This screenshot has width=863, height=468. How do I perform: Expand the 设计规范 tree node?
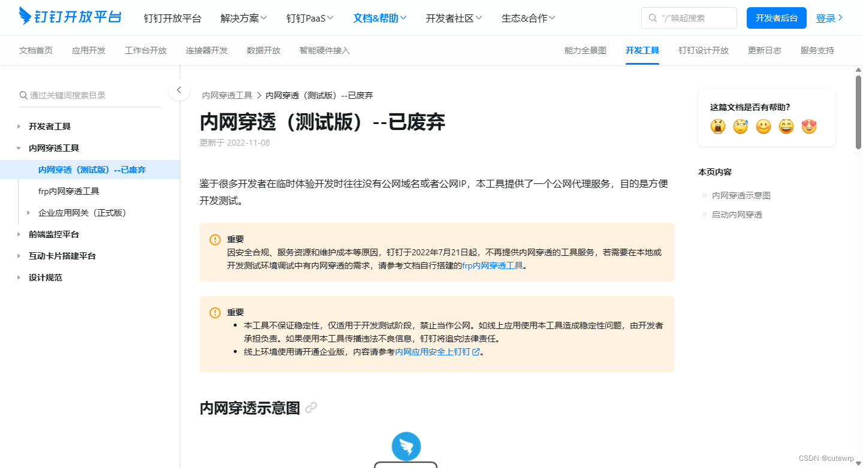[x=19, y=277]
